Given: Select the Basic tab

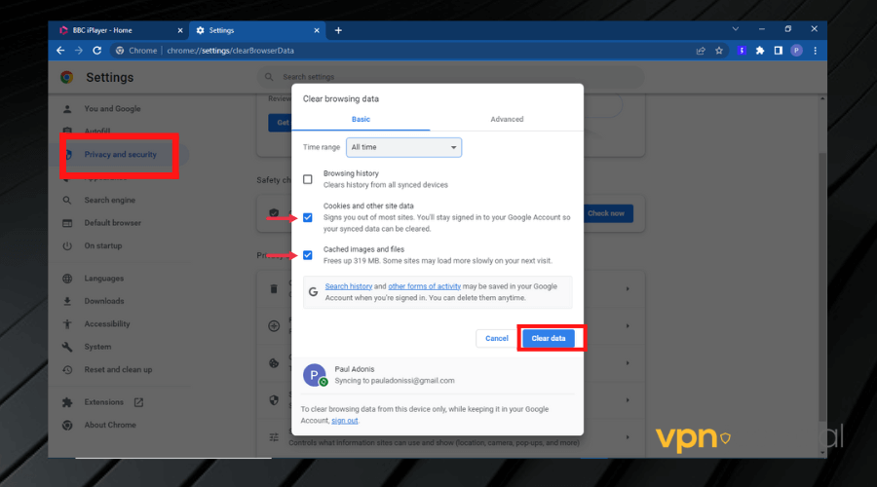Looking at the screenshot, I should (361, 119).
